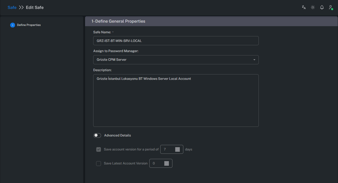338x183 pixels.
Task: Enable the Advanced Details toggle
Action: pos(97,135)
